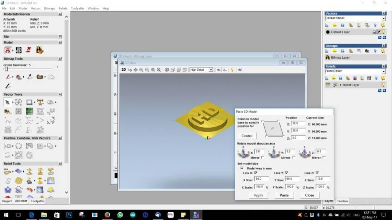Collapse the Vector Tools section
The image size is (392, 220).
pyautogui.click(x=60, y=94)
